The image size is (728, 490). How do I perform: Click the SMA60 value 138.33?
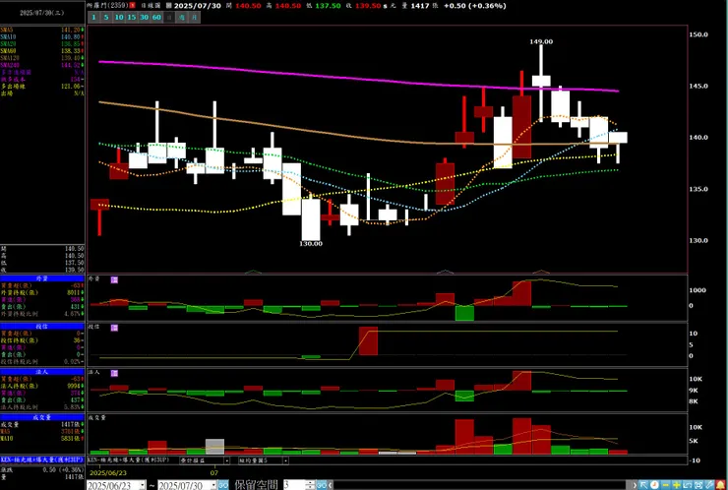coord(71,50)
